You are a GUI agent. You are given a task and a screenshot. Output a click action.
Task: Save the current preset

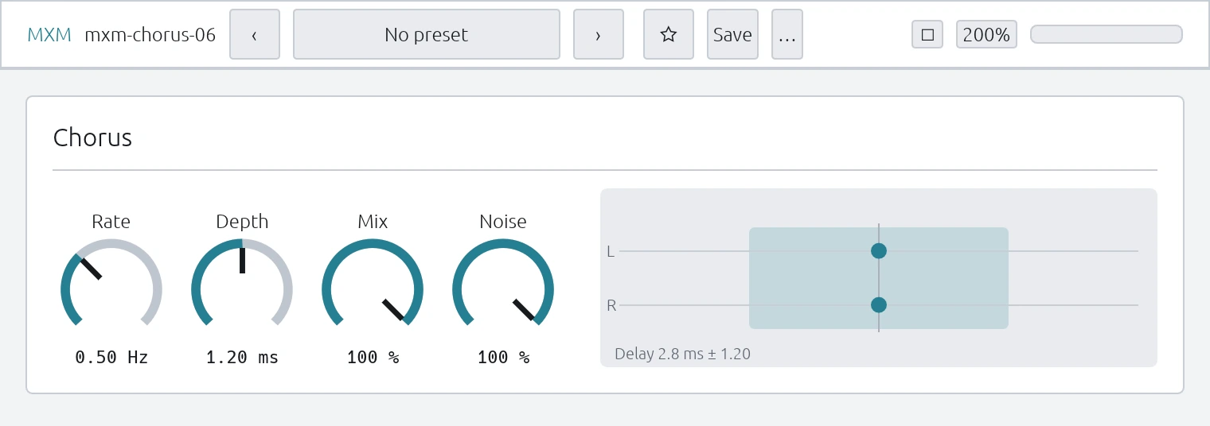(732, 34)
